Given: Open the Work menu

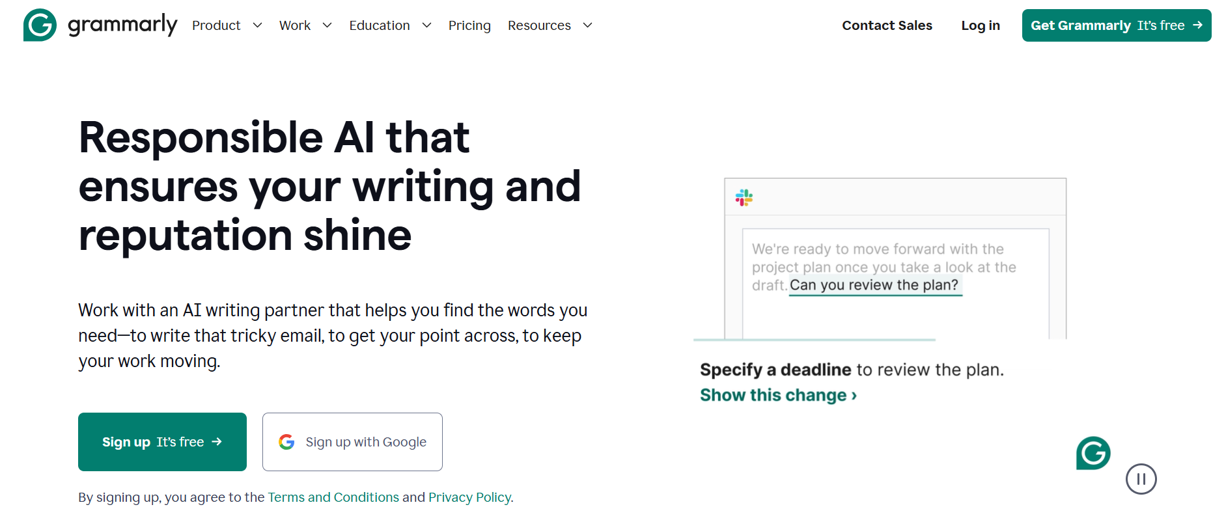Looking at the screenshot, I should point(295,25).
